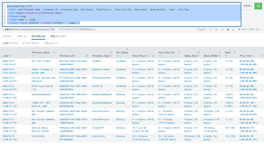Click the stop job icon

pyautogui.click(x=216, y=30)
